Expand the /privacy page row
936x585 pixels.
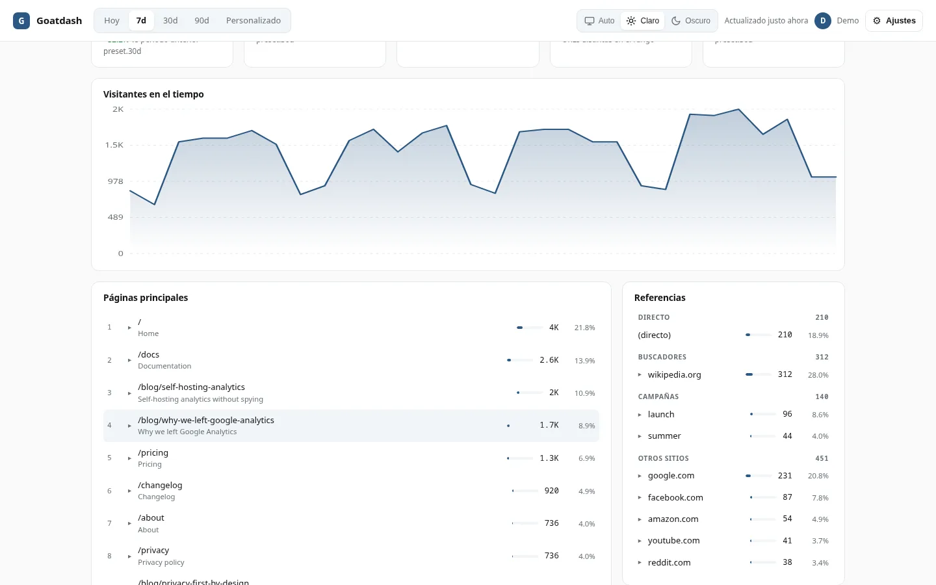(129, 556)
